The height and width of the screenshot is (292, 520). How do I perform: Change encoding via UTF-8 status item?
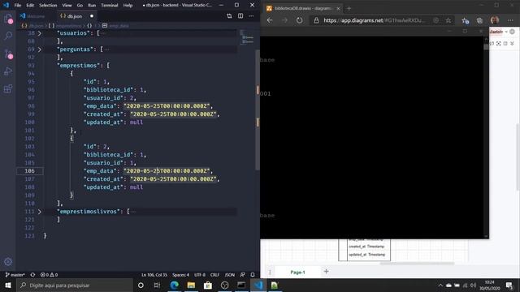tap(200, 275)
